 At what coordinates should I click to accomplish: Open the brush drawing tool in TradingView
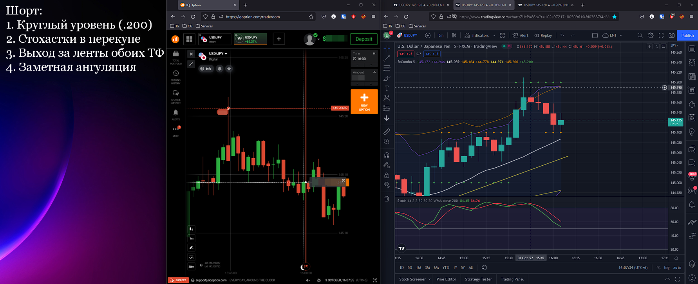point(387,78)
